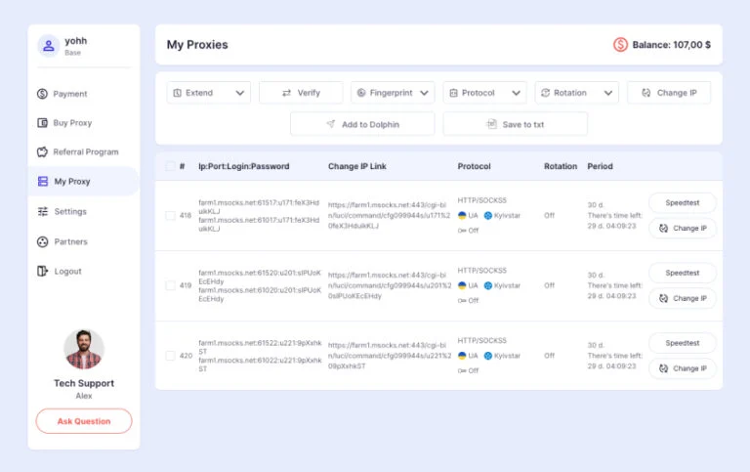
Task: Click the Payment dollar icon in sidebar
Action: [42, 94]
